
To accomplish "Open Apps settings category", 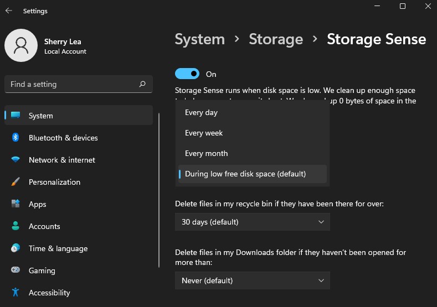I will tap(79, 204).
